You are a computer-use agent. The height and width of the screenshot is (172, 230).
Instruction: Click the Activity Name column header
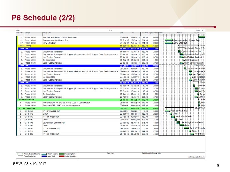click(x=47, y=33)
